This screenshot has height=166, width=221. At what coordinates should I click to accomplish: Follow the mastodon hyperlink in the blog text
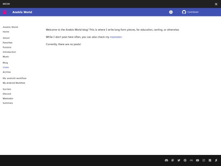pyautogui.click(x=116, y=37)
